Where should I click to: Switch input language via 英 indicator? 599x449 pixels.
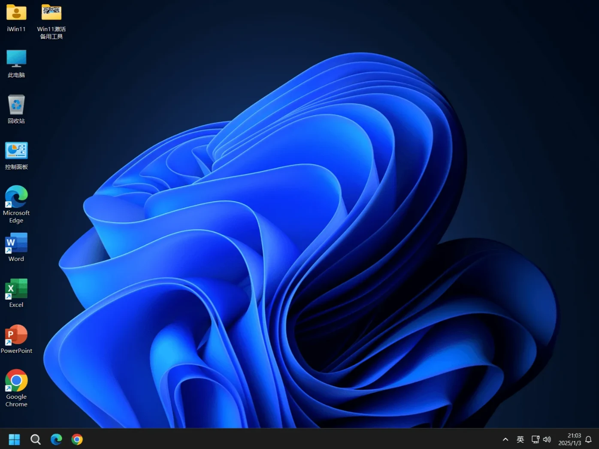click(x=520, y=440)
